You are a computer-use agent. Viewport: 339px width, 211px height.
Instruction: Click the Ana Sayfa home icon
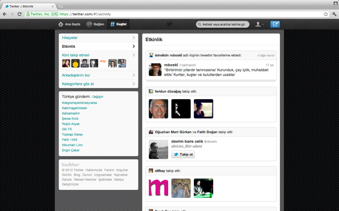pyautogui.click(x=60, y=24)
